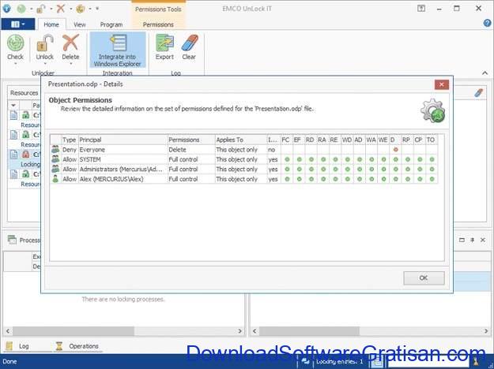Viewport: 494px width, 369px height.
Task: Sort by Principal column header
Action: pos(123,140)
